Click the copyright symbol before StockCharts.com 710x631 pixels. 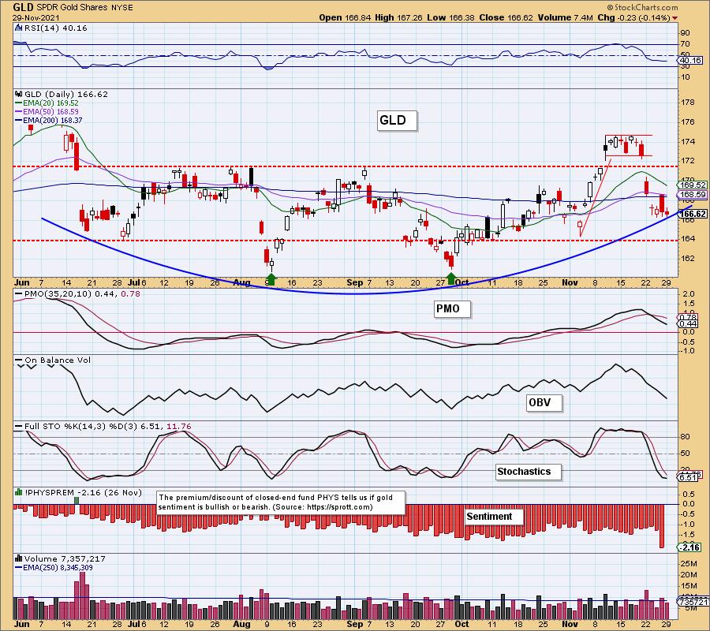pyautogui.click(x=610, y=7)
